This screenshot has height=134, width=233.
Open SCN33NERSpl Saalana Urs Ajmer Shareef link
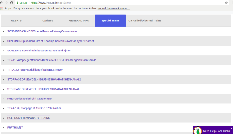(x=50, y=41)
